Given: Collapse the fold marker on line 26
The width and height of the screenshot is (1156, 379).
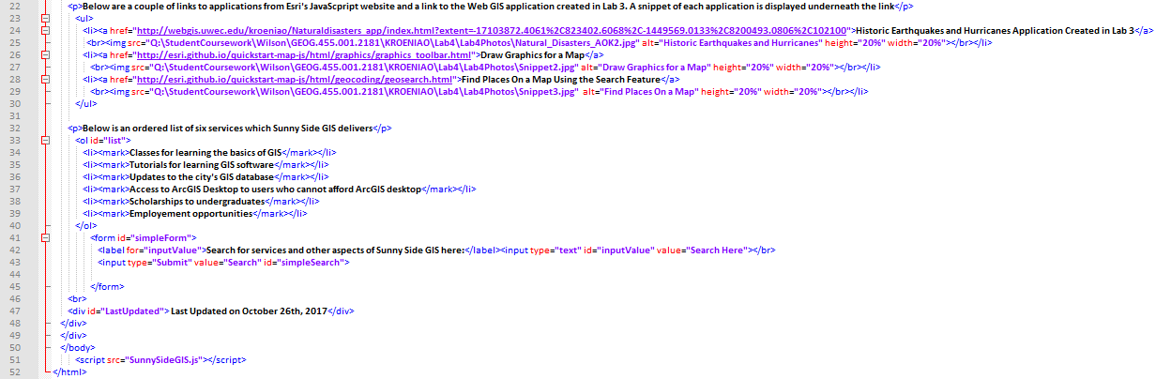Looking at the screenshot, I should coord(44,54).
